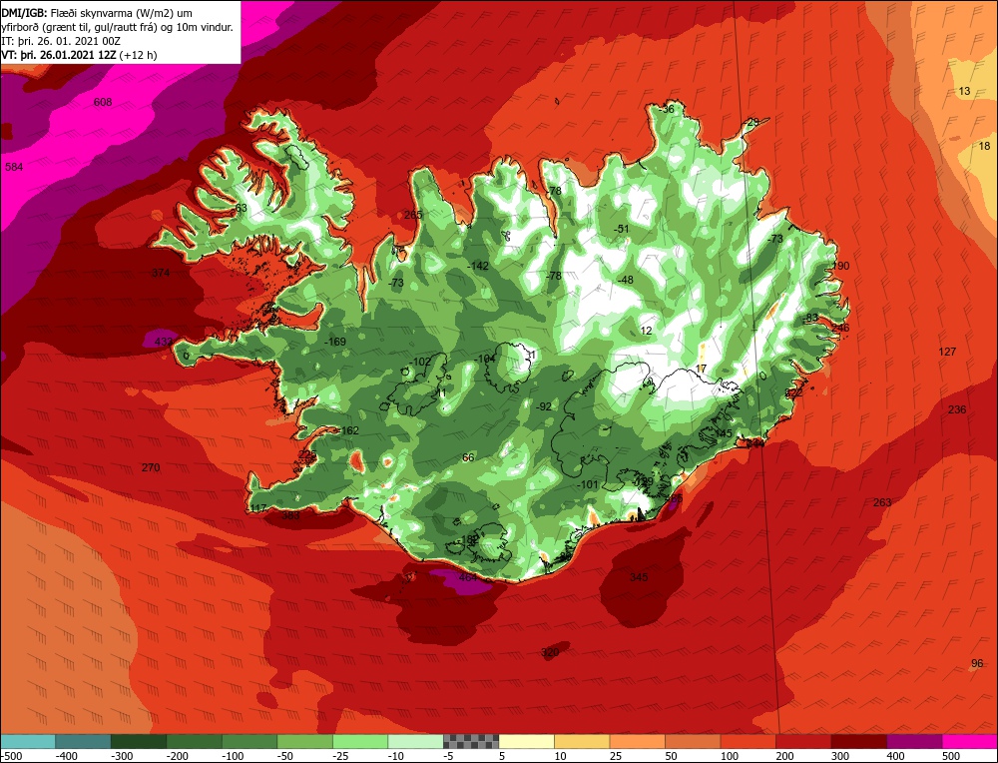Image resolution: width=998 pixels, height=763 pixels.
Task: Click the magenta legend swatch above 500
Action: 970,741
